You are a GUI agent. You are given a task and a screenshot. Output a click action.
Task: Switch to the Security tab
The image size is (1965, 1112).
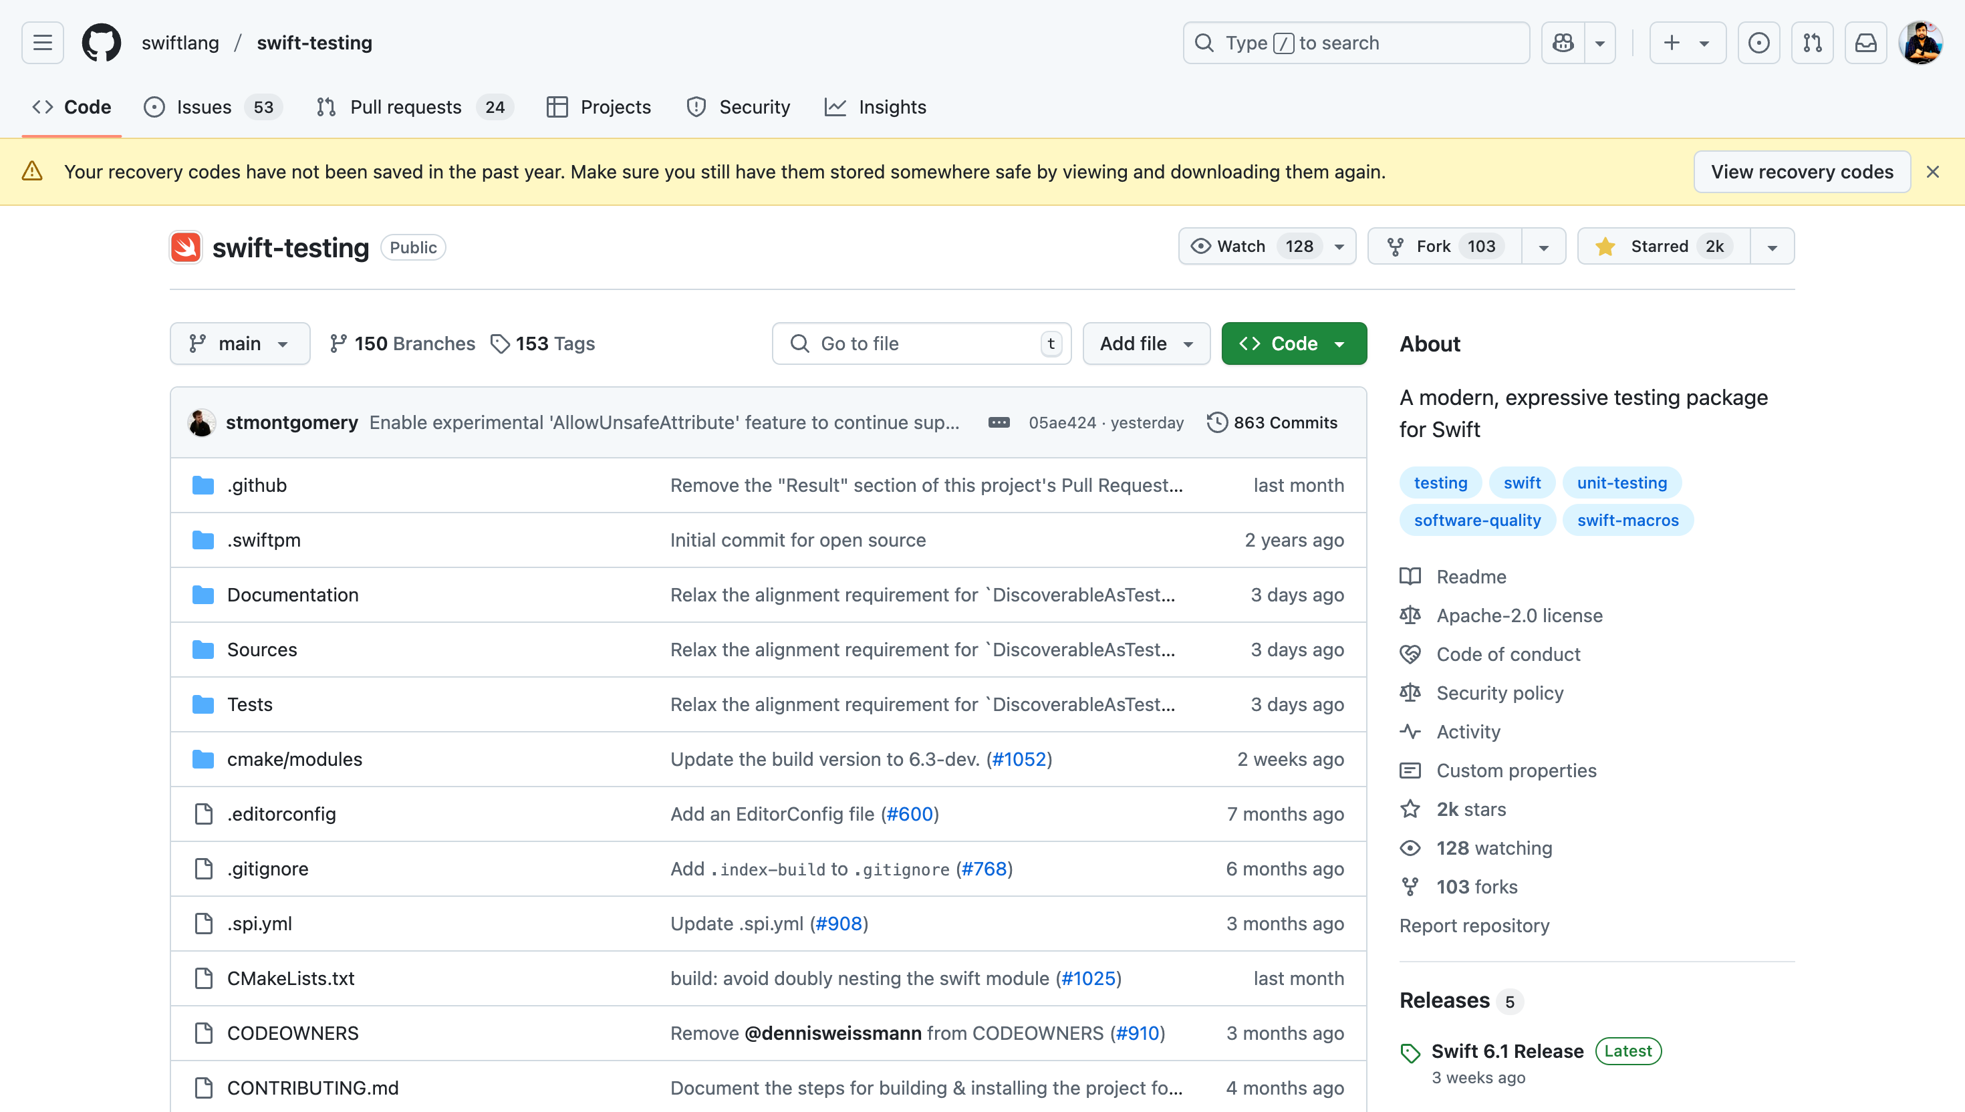[738, 107]
